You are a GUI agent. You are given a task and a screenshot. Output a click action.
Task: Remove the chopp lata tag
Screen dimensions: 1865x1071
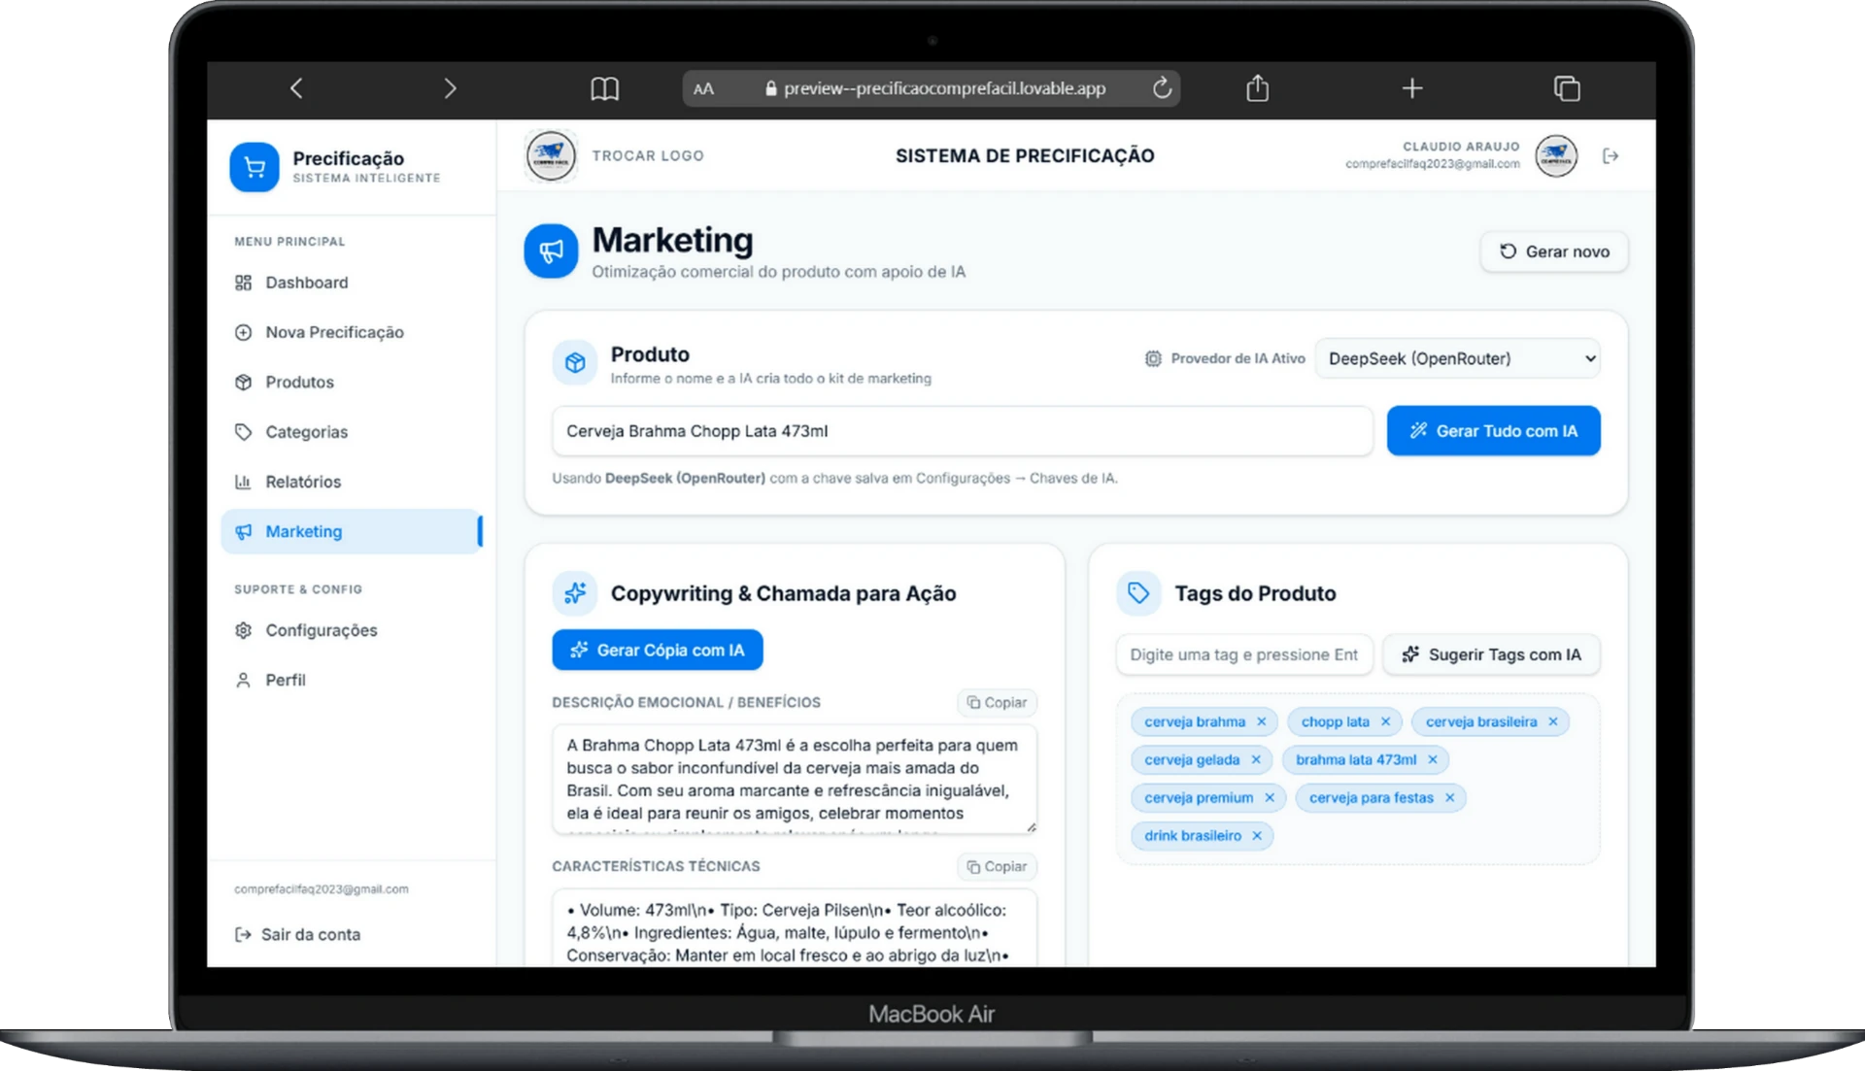point(1385,721)
